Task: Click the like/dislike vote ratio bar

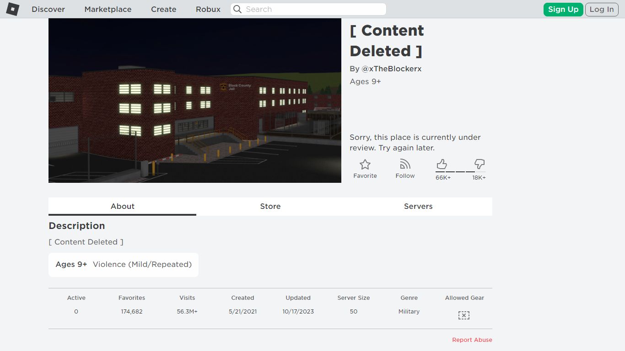Action: pyautogui.click(x=461, y=172)
